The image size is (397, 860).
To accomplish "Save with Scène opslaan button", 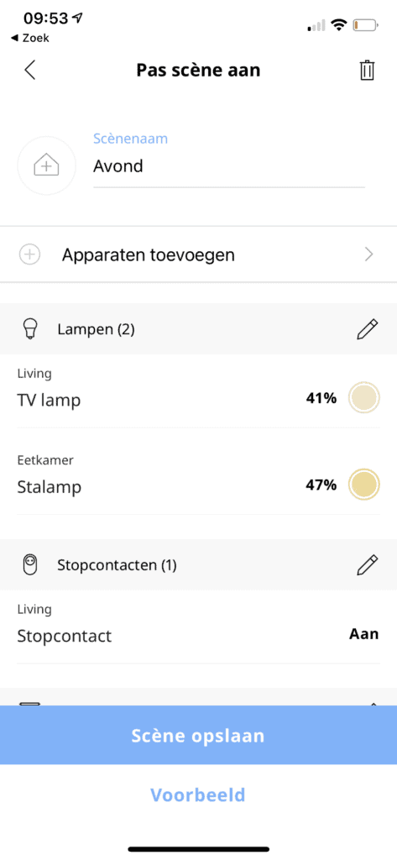I will click(x=198, y=735).
